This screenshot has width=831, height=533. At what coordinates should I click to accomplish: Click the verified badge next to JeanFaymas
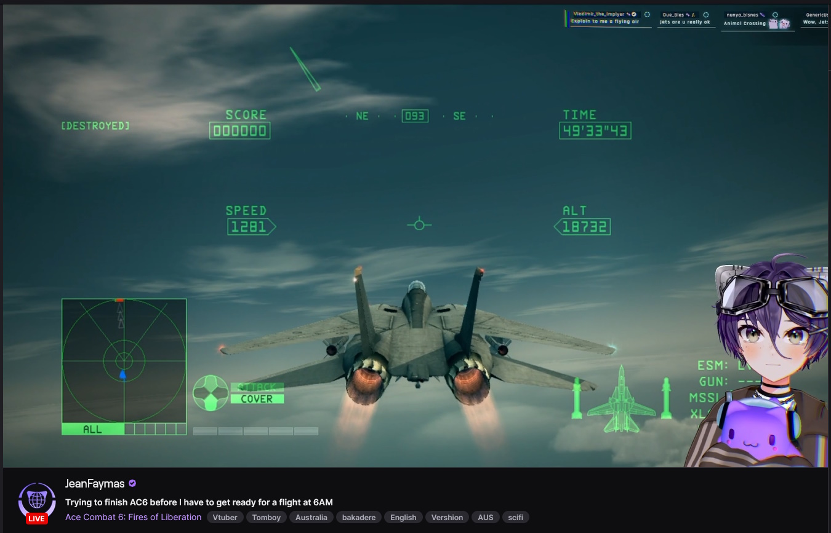click(132, 484)
